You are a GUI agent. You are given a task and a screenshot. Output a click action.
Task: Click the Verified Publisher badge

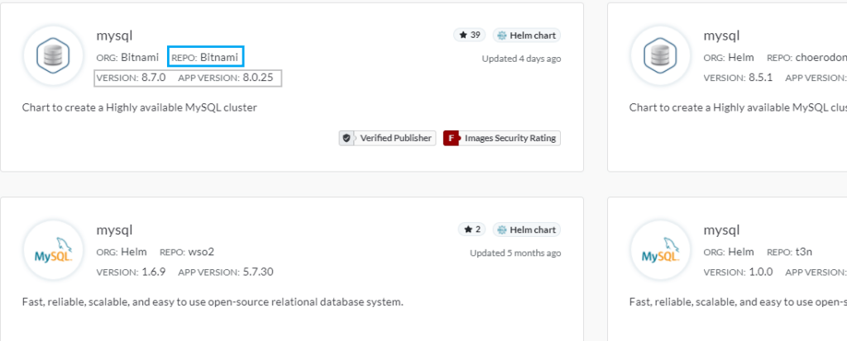point(387,138)
